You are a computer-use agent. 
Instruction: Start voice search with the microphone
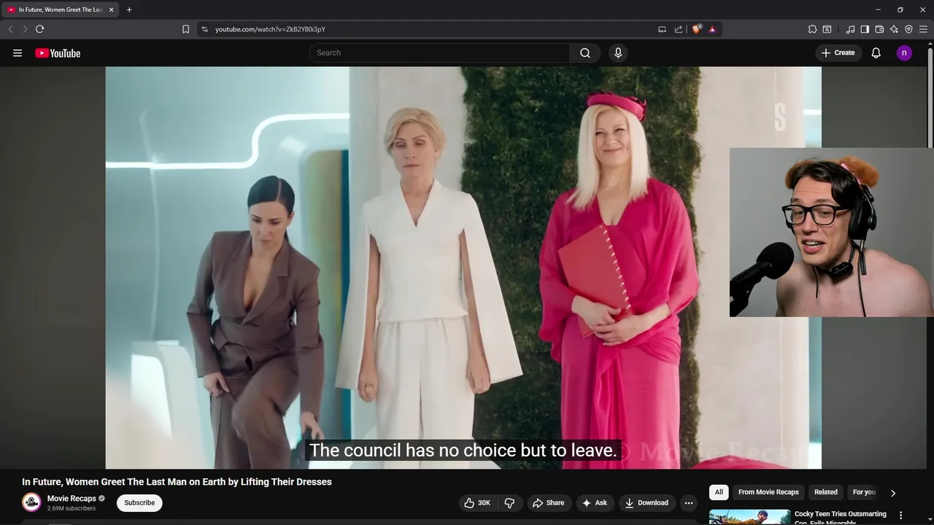(618, 52)
